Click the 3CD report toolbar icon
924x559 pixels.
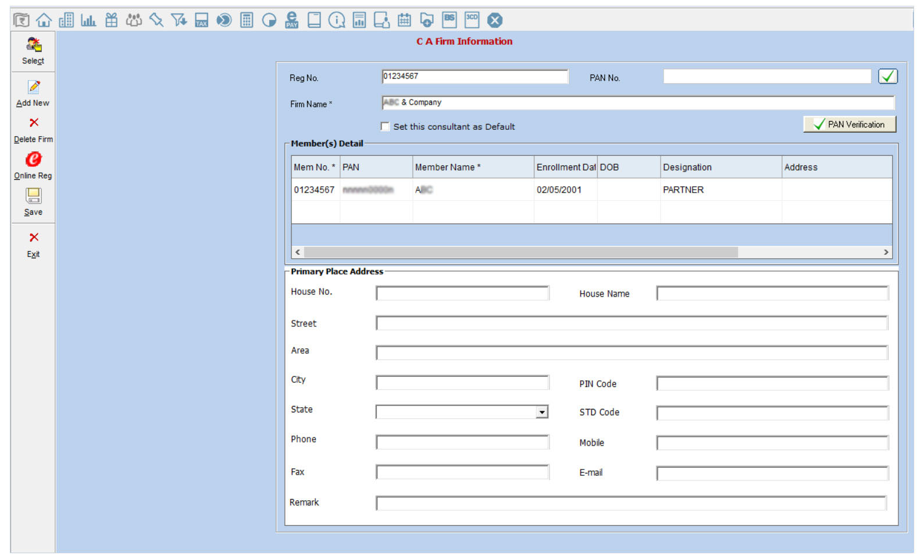click(x=472, y=20)
